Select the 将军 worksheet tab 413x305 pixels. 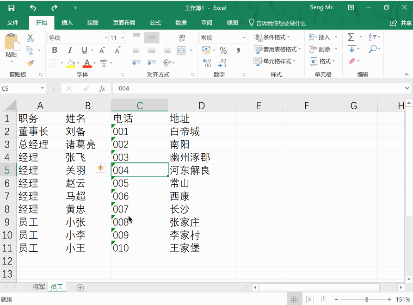(x=39, y=287)
